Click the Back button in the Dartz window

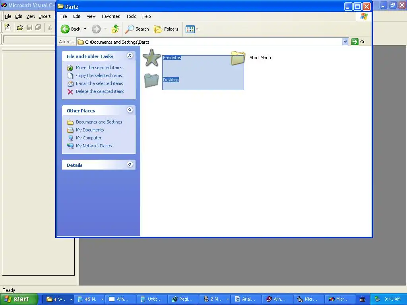click(x=71, y=29)
